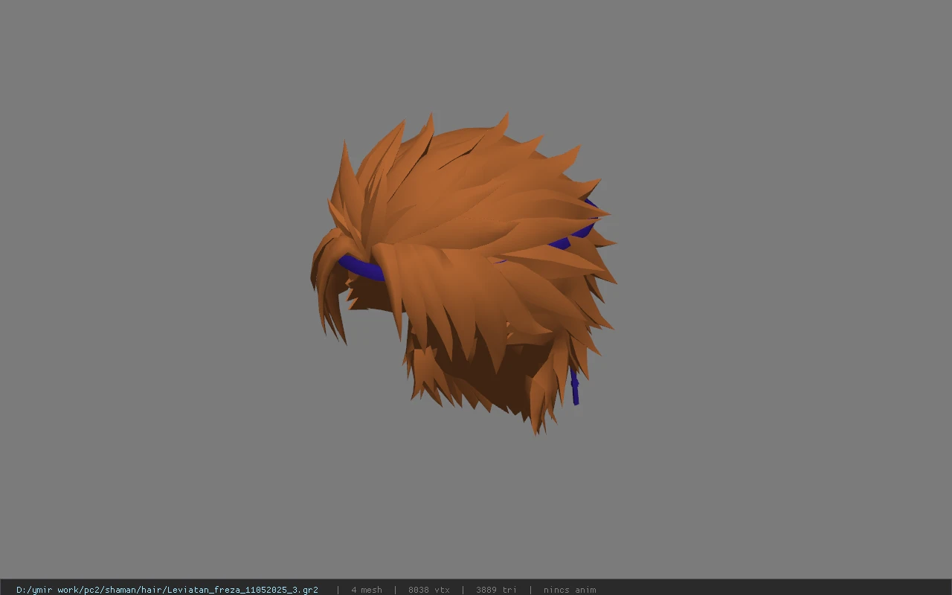Click the file path Leviatan_freza_11052025_3.gr2
This screenshot has width=952, height=595.
pyautogui.click(x=167, y=590)
